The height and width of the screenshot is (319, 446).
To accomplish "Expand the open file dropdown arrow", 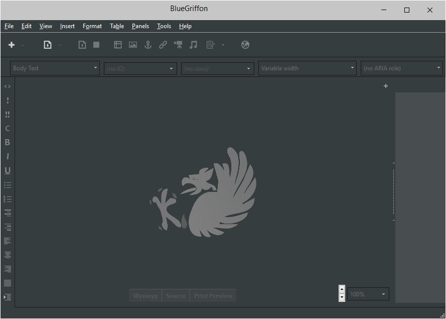I will (x=60, y=45).
